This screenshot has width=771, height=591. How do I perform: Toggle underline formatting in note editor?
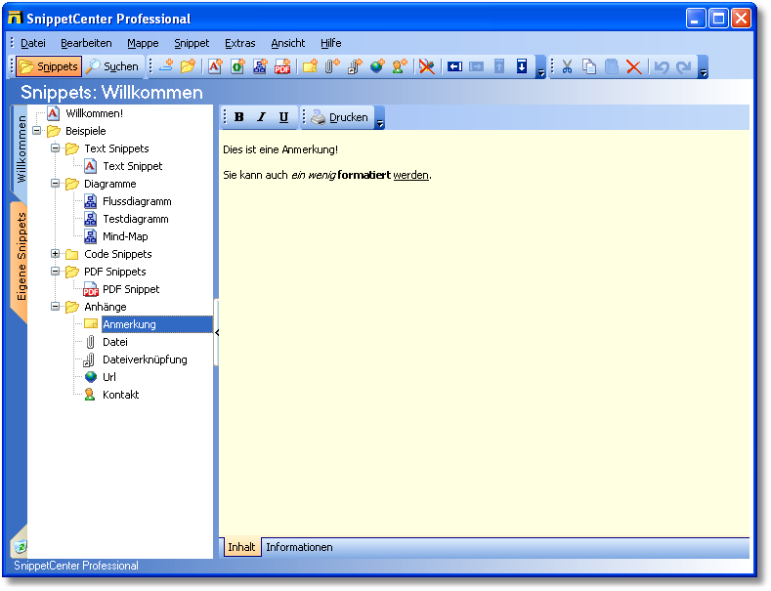(283, 117)
